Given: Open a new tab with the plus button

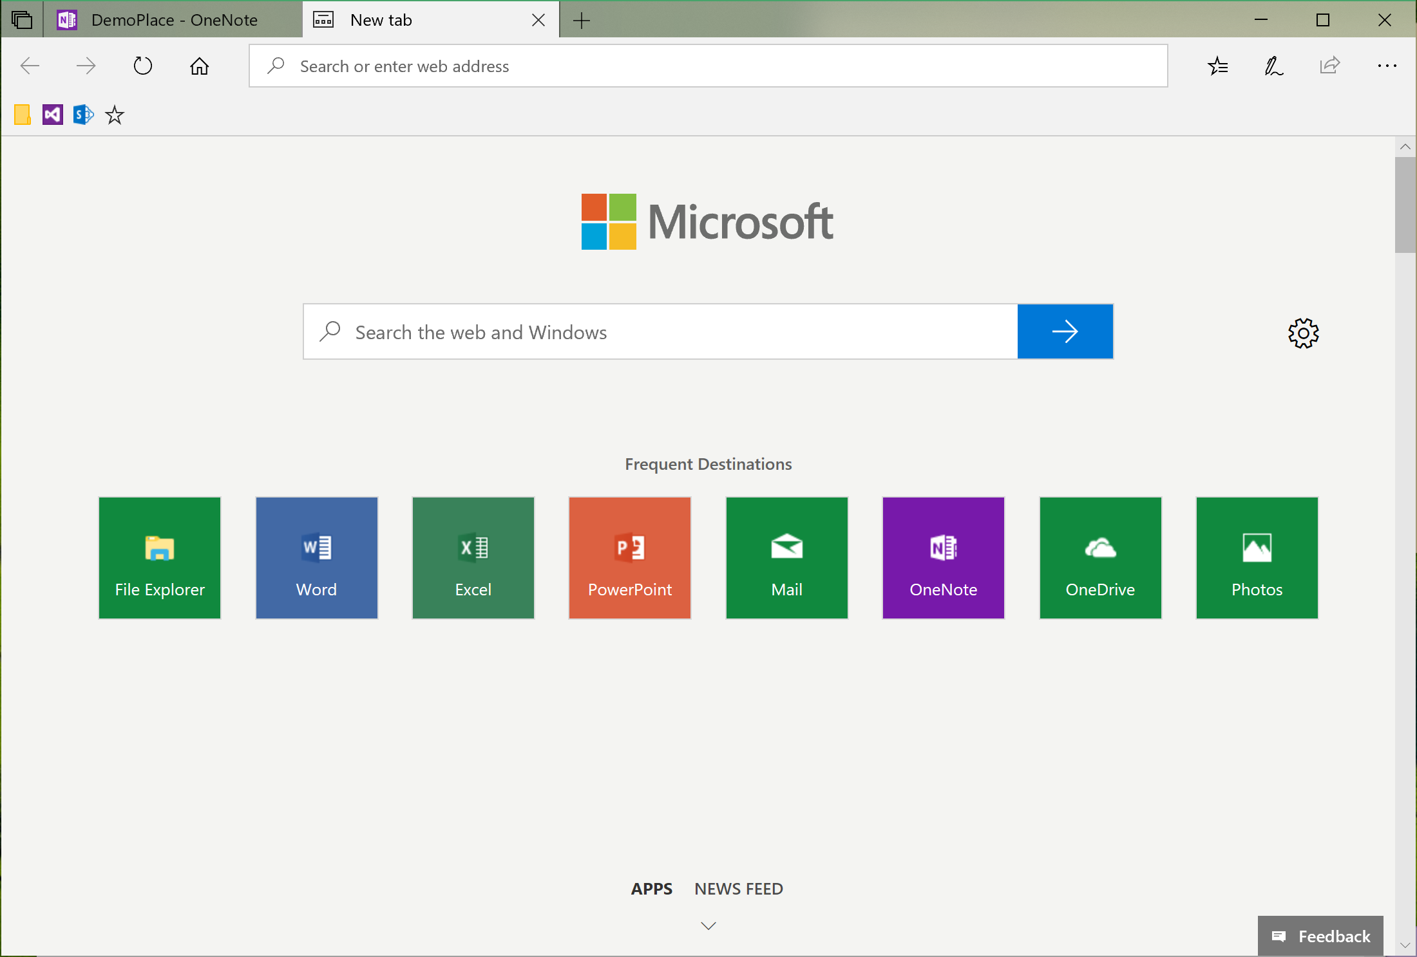Looking at the screenshot, I should pos(581,20).
